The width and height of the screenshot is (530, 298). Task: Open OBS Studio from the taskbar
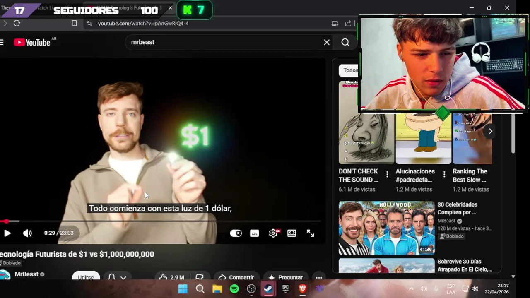point(251,289)
